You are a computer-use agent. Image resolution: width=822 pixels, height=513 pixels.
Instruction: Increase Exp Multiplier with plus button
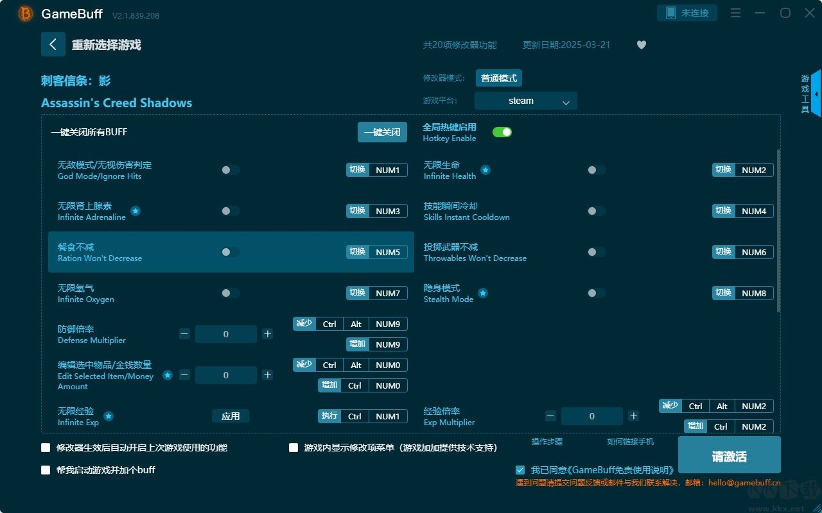(634, 416)
